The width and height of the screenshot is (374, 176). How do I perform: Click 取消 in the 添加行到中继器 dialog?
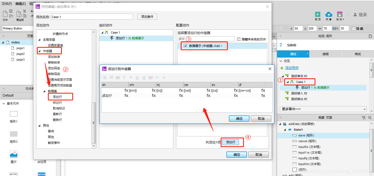pyautogui.click(x=261, y=118)
